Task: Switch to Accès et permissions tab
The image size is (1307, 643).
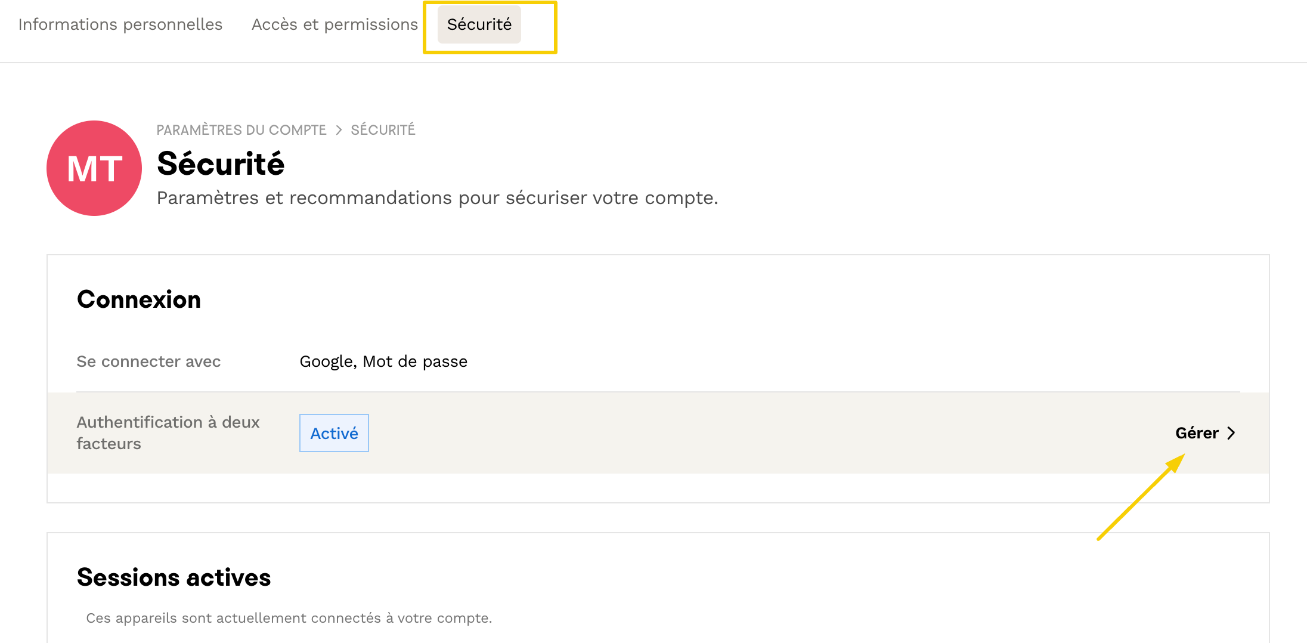Action: coord(335,24)
